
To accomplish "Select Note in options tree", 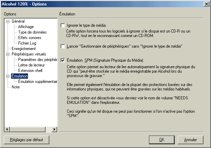I will (x=16, y=87).
